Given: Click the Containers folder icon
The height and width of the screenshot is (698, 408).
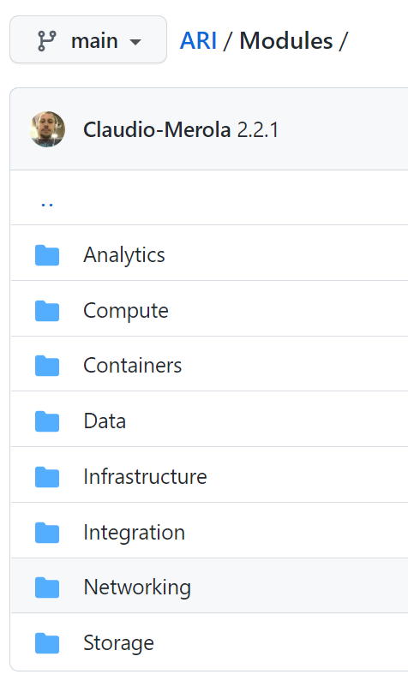Looking at the screenshot, I should 47,366.
